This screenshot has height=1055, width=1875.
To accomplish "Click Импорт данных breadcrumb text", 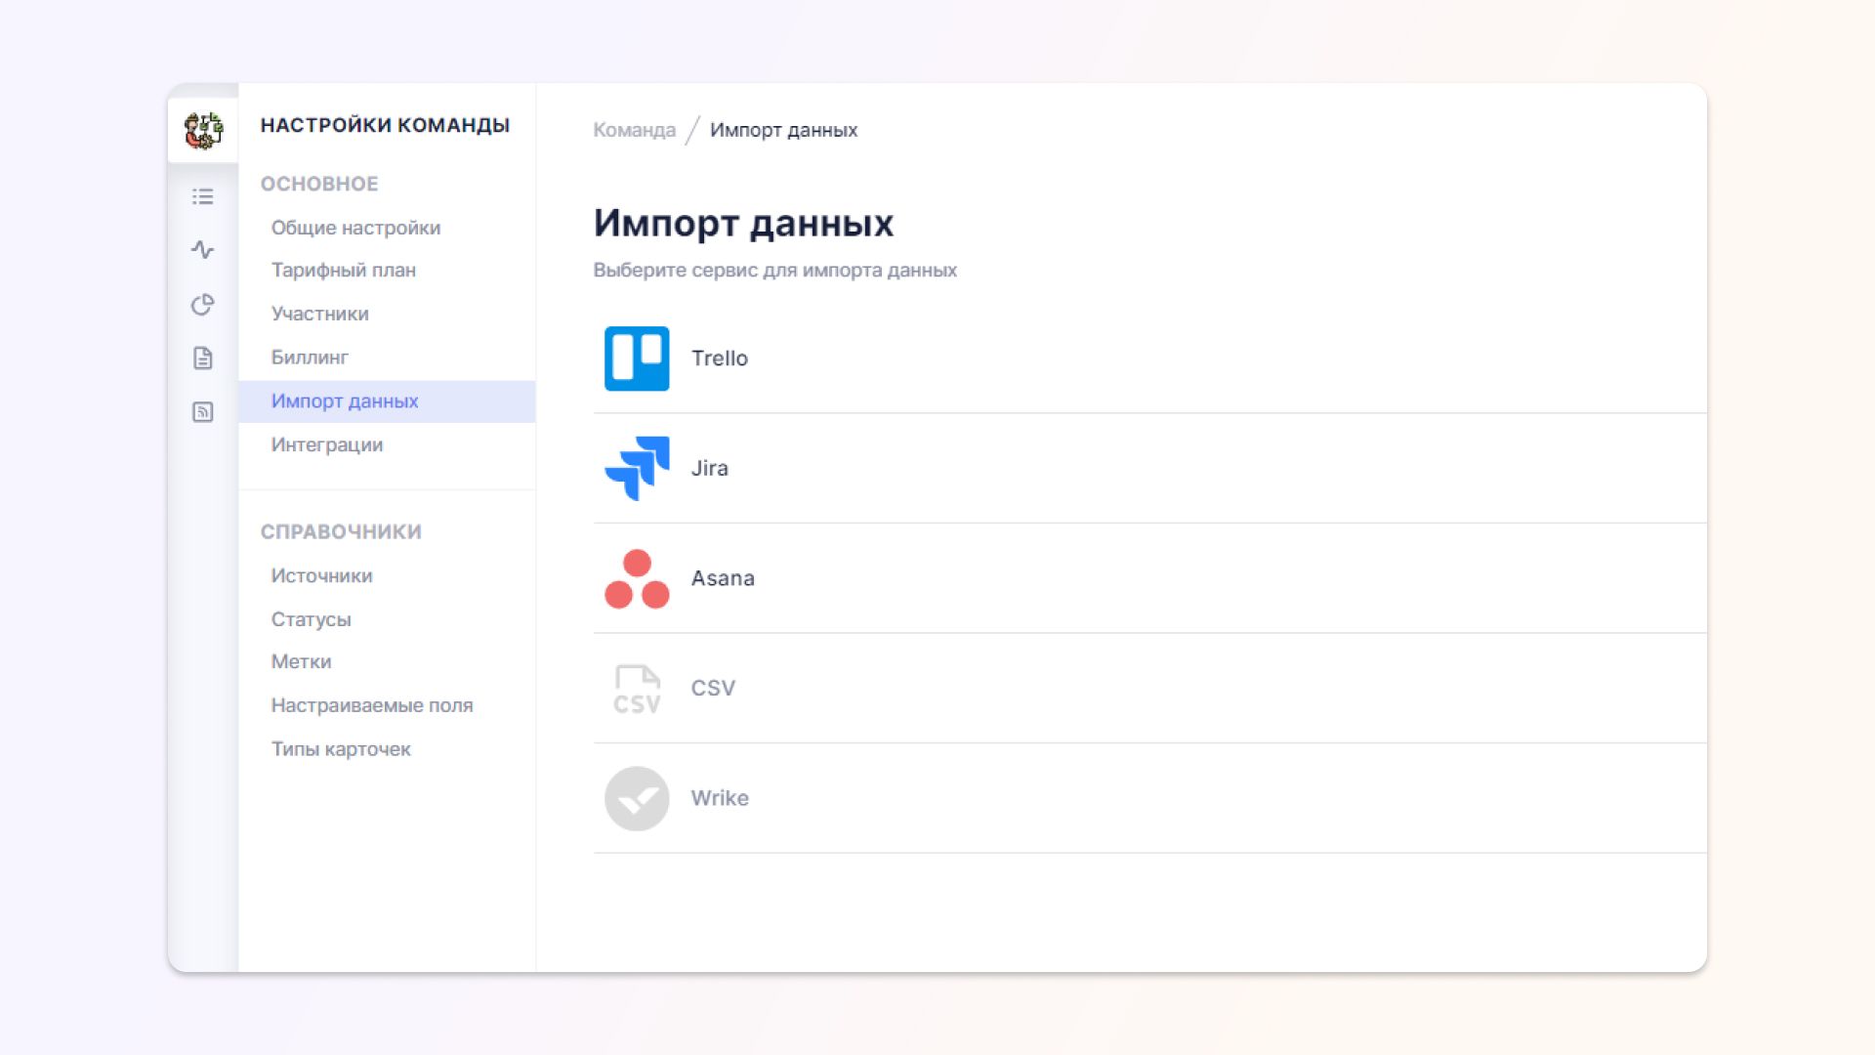I will click(783, 130).
